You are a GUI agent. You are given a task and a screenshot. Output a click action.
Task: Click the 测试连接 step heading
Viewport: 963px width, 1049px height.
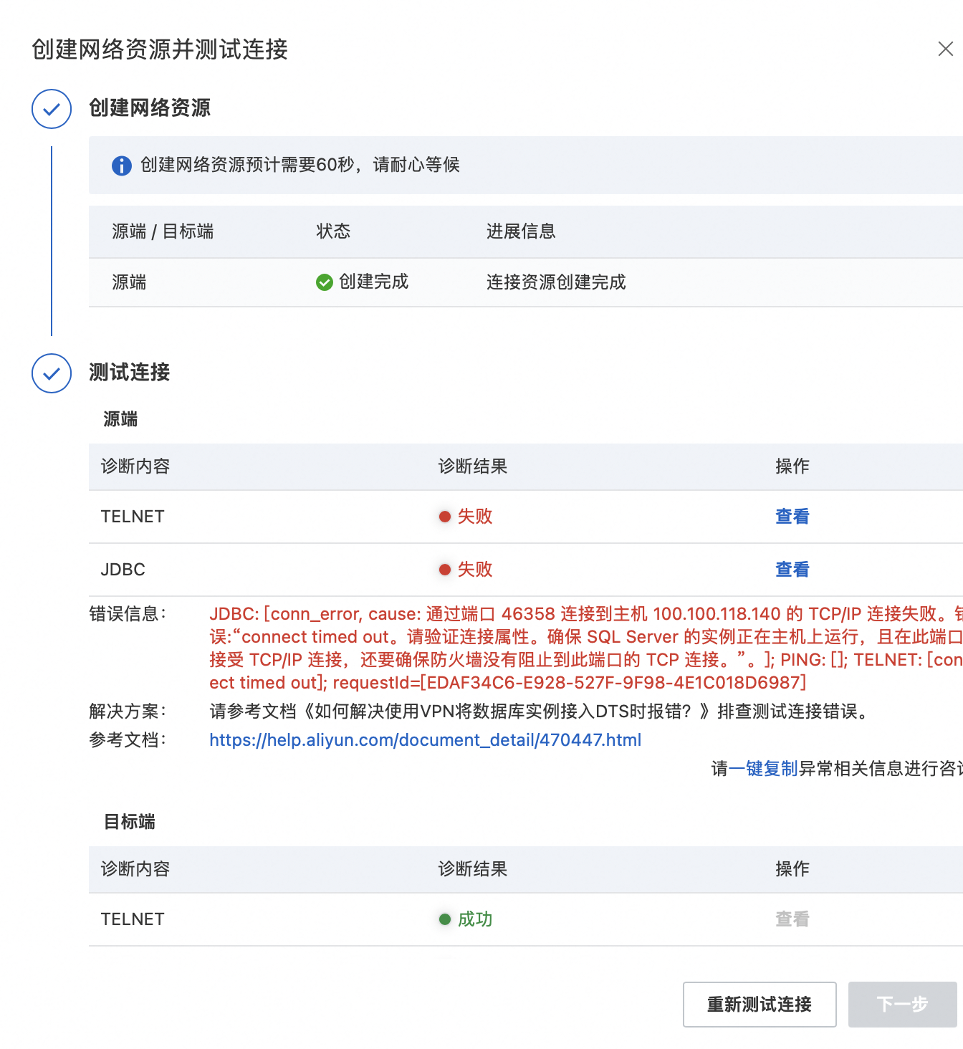[x=130, y=373]
